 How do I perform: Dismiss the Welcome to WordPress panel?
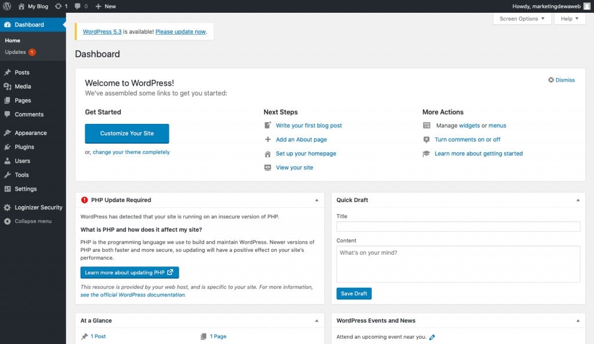(x=561, y=80)
